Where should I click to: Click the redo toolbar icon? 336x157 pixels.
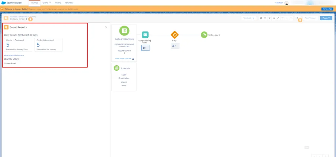[x=291, y=18]
